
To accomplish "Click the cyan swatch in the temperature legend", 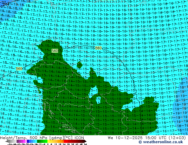I will coord(36,141).
